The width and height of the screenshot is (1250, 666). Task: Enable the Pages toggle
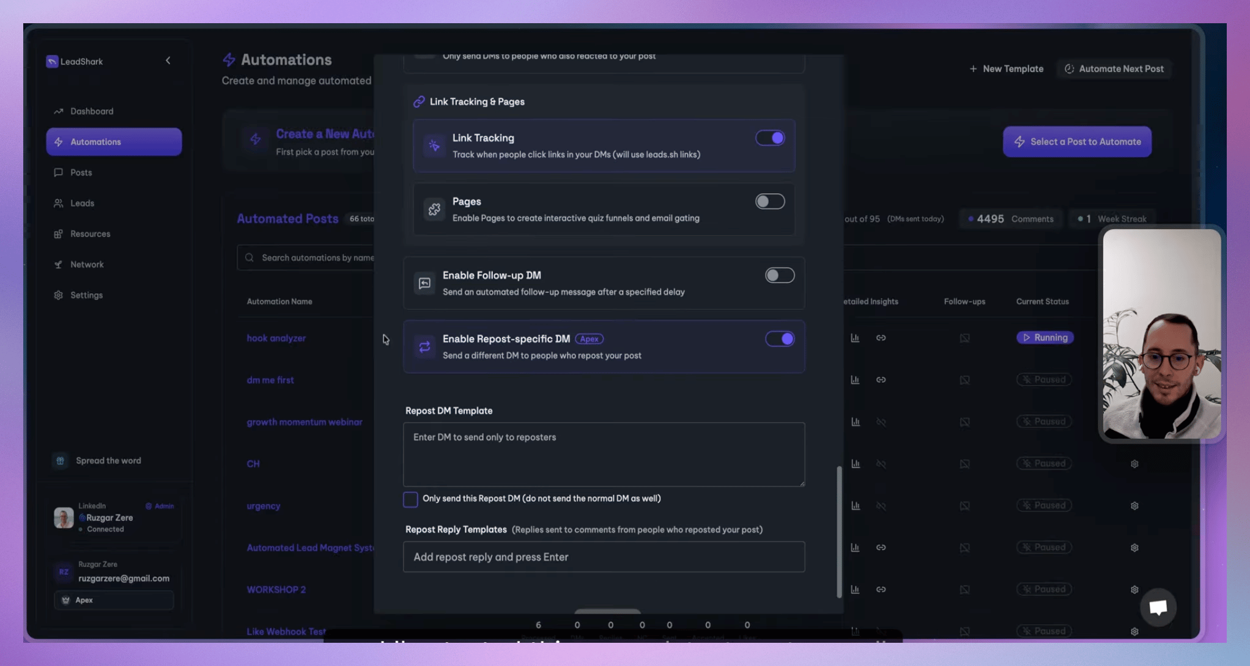point(770,202)
